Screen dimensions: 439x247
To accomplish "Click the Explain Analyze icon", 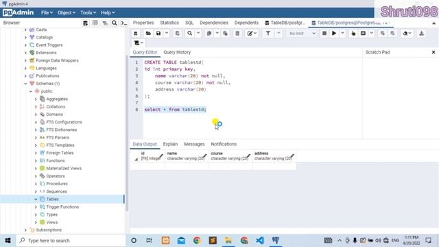I will [x=363, y=34].
